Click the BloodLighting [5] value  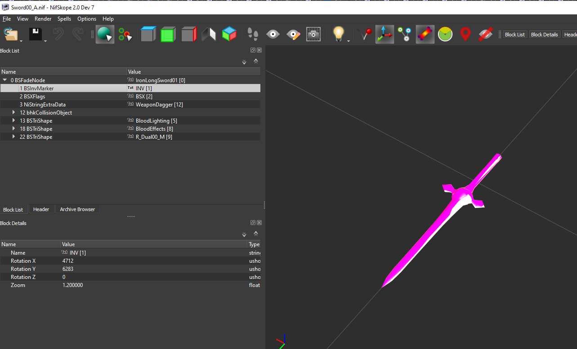(156, 120)
